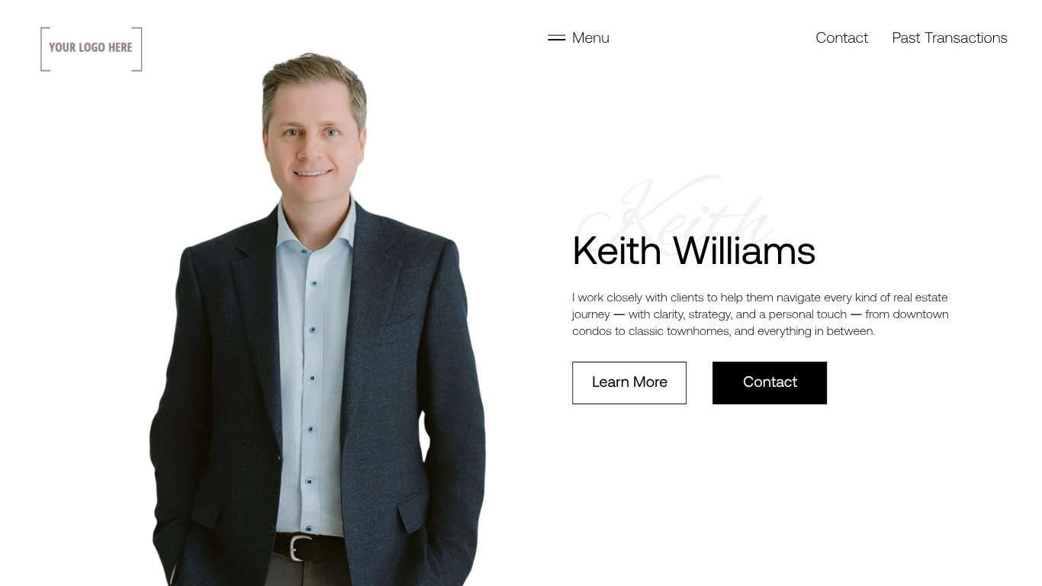The height and width of the screenshot is (586, 1042).
Task: Select the Keith Williams heading
Action: [x=693, y=251]
